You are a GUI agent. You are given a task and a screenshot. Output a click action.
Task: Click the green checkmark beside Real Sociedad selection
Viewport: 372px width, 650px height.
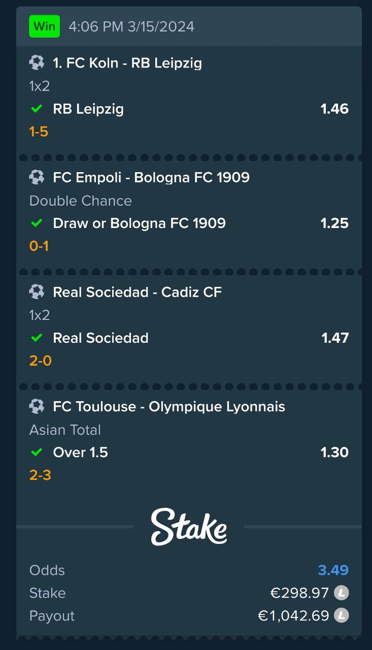point(37,338)
